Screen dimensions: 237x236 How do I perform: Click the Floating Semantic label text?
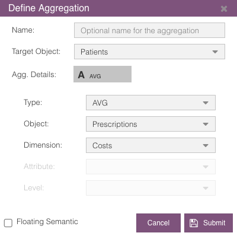click(47, 222)
